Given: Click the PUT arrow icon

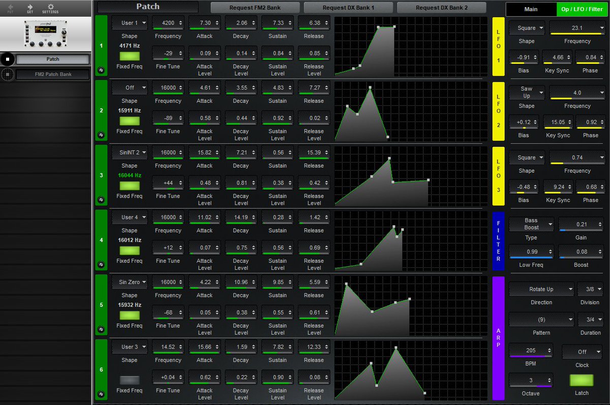Looking at the screenshot, I should [11, 6].
